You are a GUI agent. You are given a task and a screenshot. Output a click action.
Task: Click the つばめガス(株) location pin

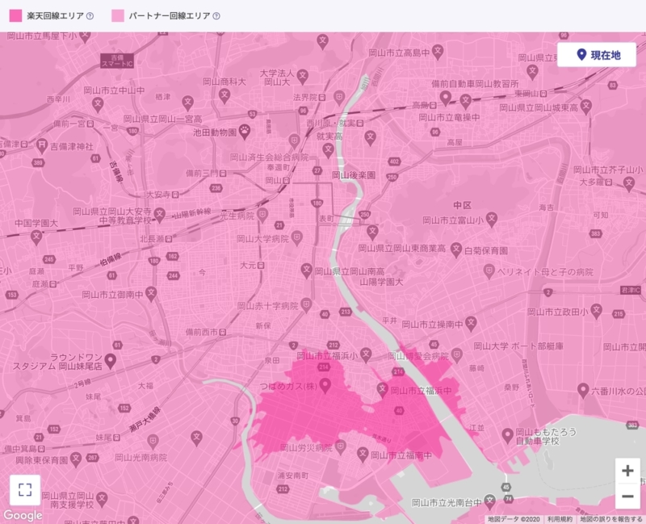pos(325,385)
